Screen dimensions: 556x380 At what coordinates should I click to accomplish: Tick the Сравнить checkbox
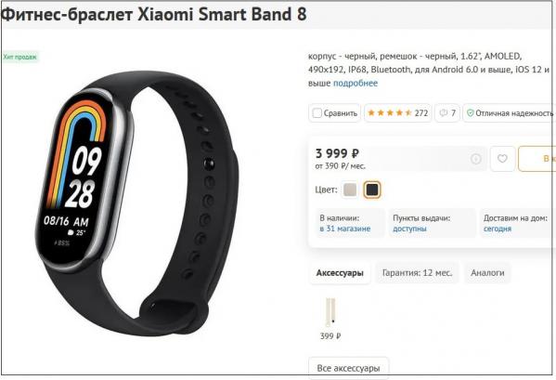(x=317, y=112)
